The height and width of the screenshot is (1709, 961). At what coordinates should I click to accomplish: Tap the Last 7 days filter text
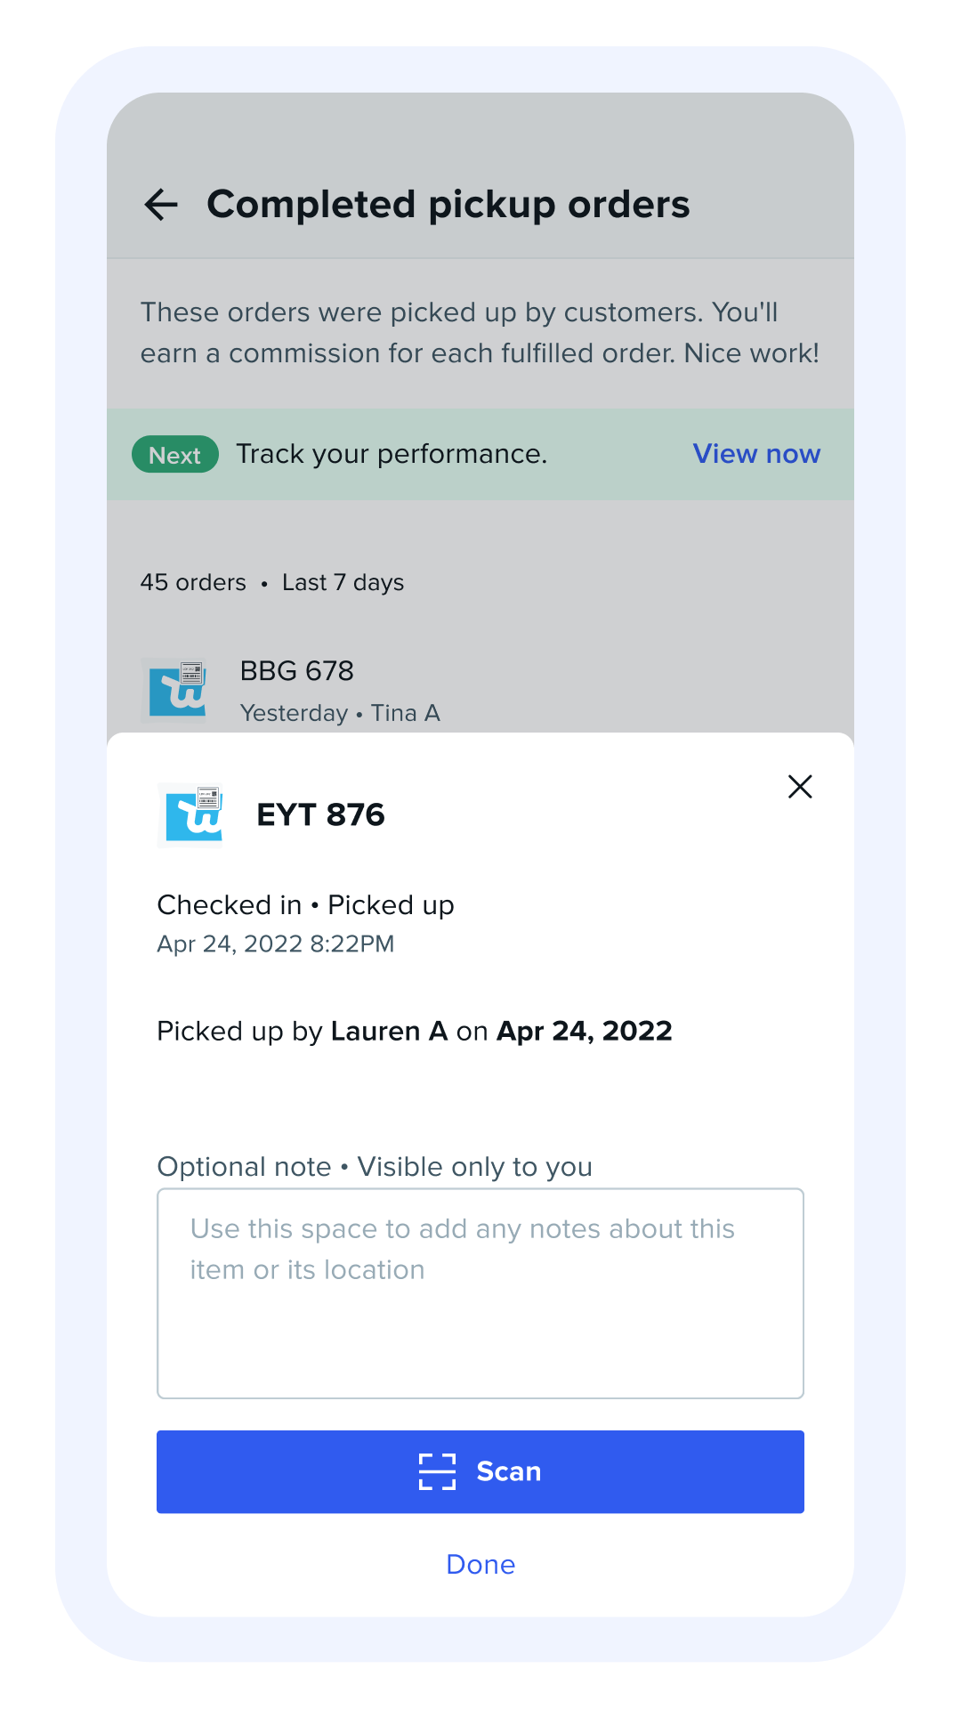pyautogui.click(x=343, y=582)
